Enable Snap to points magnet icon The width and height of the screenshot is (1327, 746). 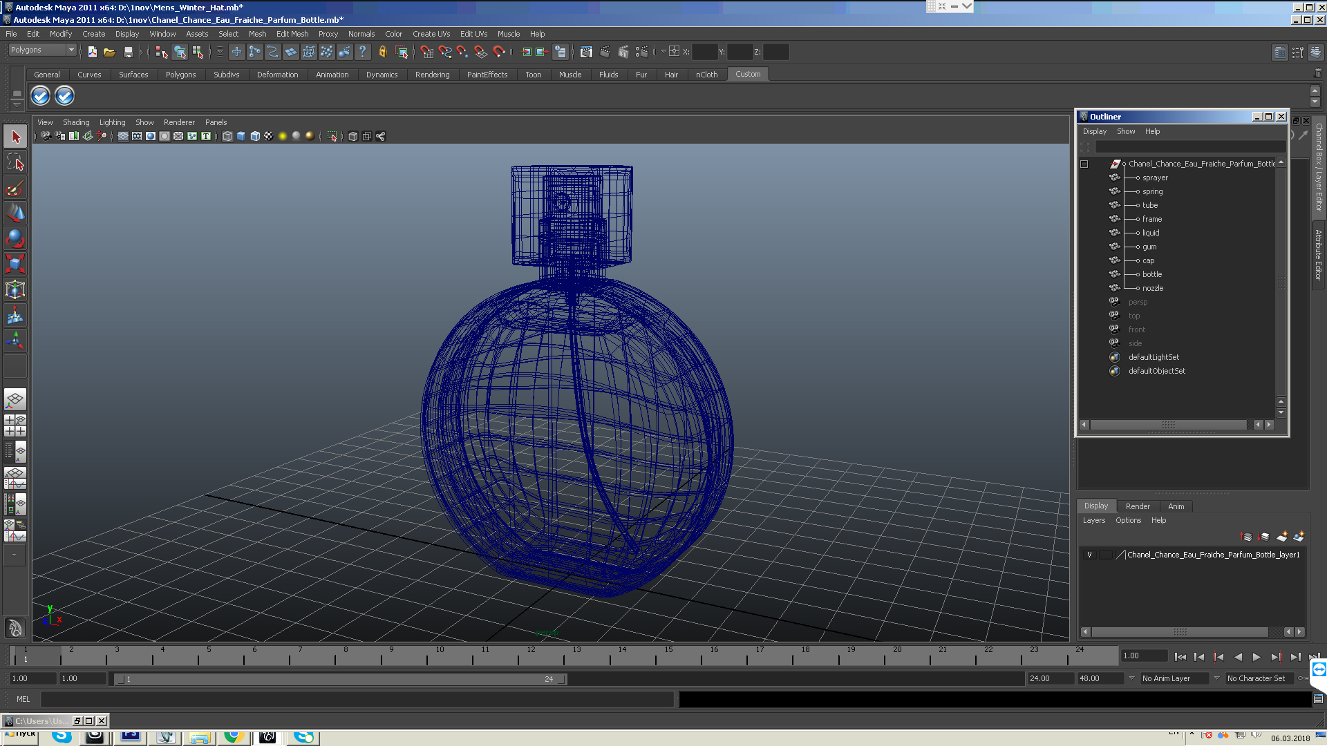pyautogui.click(x=462, y=52)
